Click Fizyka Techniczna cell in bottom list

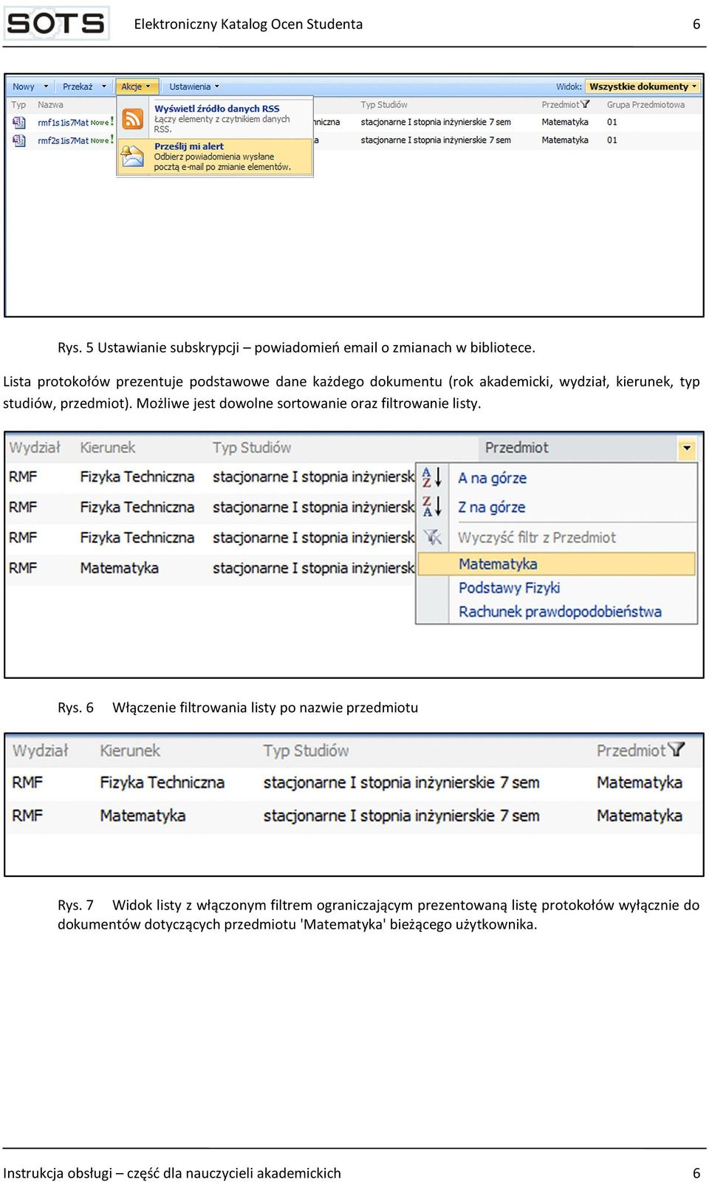tap(162, 782)
